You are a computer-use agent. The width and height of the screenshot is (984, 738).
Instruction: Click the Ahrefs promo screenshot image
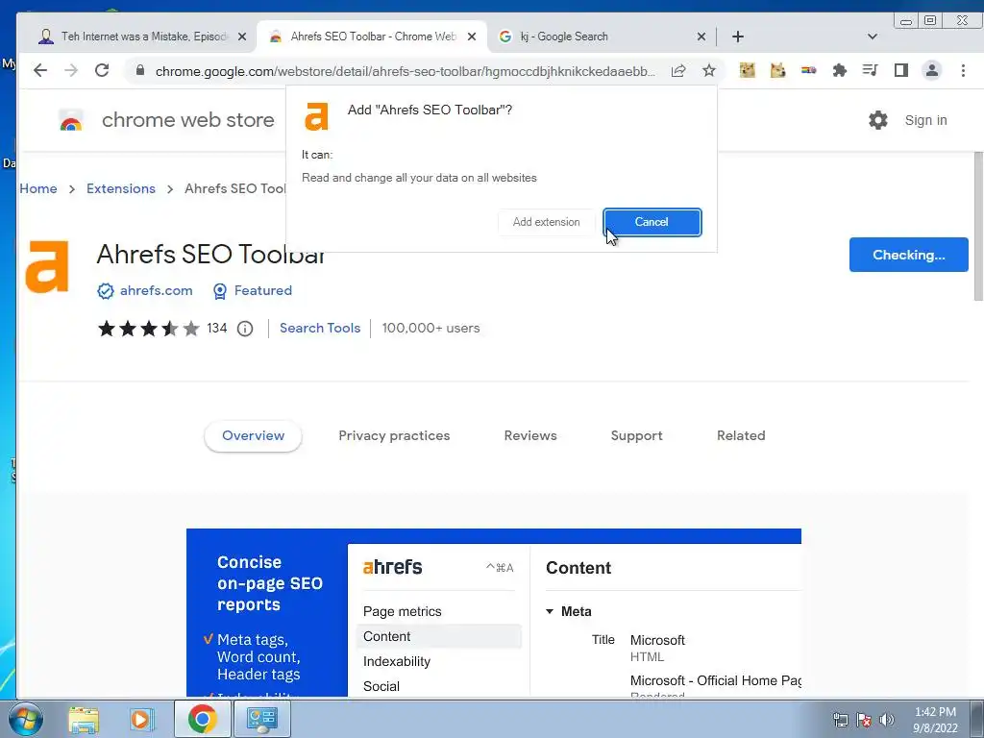point(494,612)
